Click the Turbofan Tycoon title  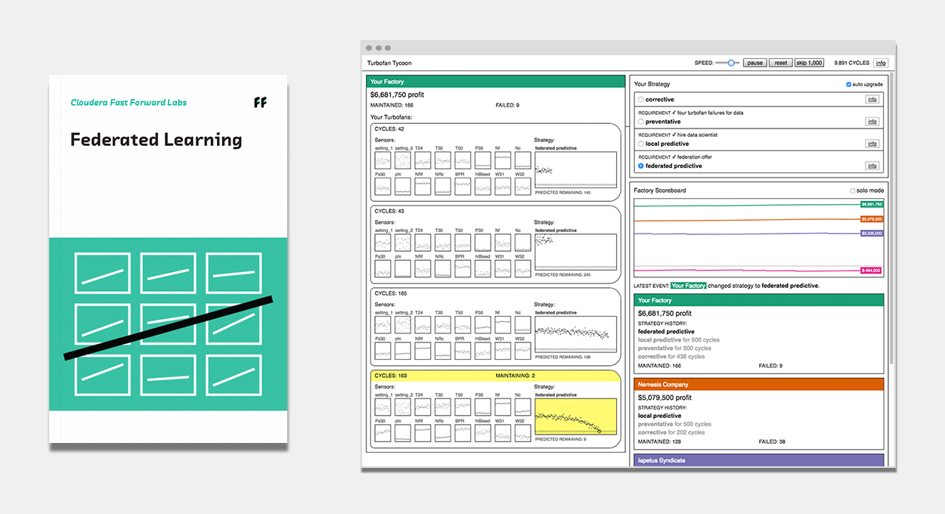point(389,63)
